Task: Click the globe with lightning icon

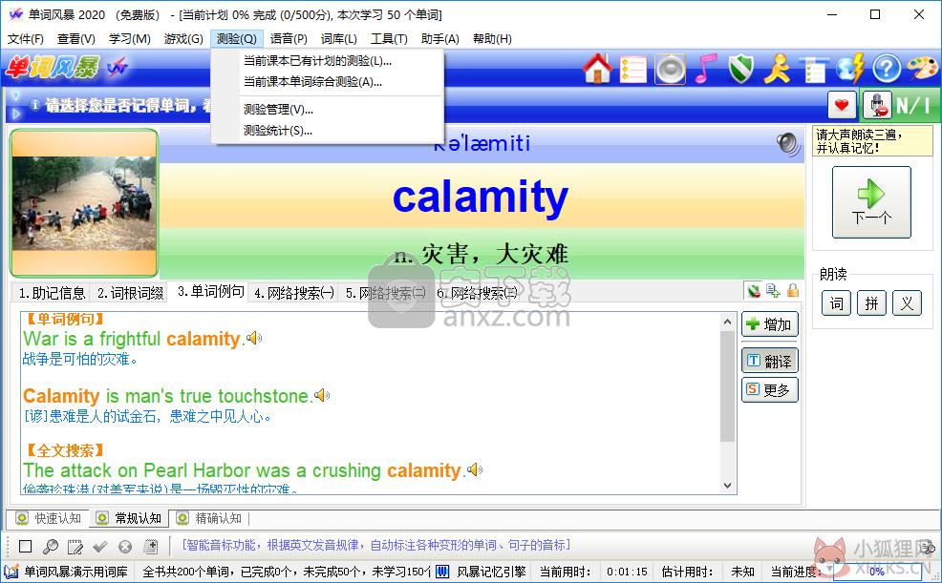Action: click(850, 69)
